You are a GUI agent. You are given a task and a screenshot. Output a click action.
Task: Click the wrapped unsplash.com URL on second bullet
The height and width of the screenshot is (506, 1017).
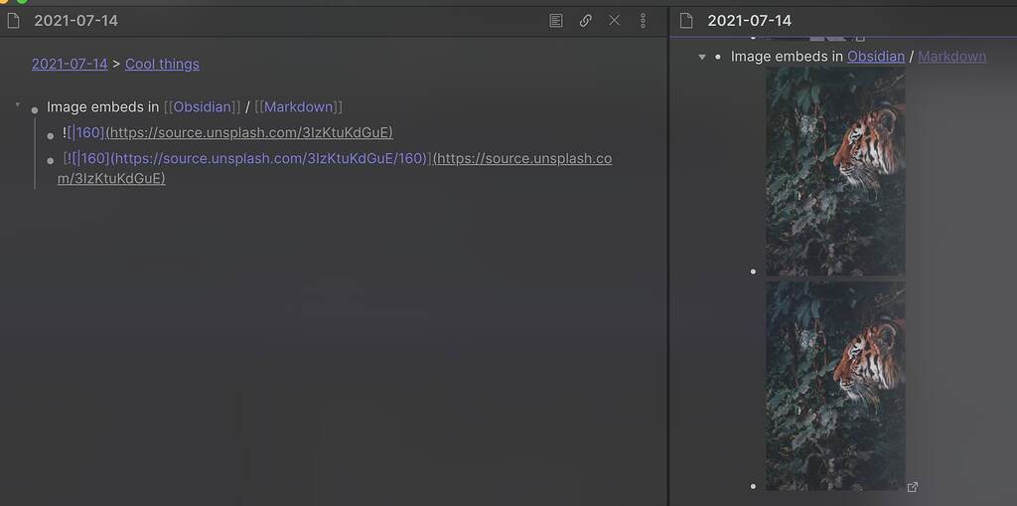click(x=335, y=168)
